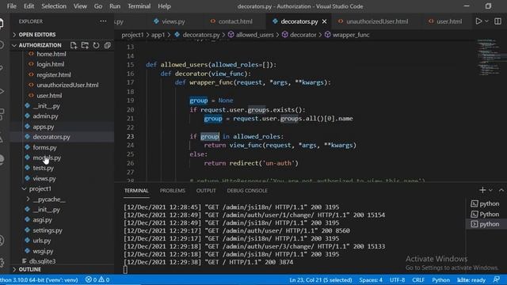Open the File menu
Screen dimensions: 507x285
(12, 6)
